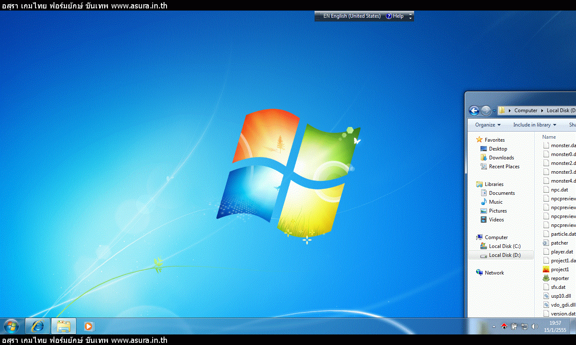Select the monster2 file
576x345 pixels.
coord(559,163)
